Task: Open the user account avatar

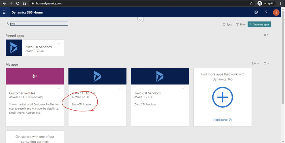Action: (276, 12)
